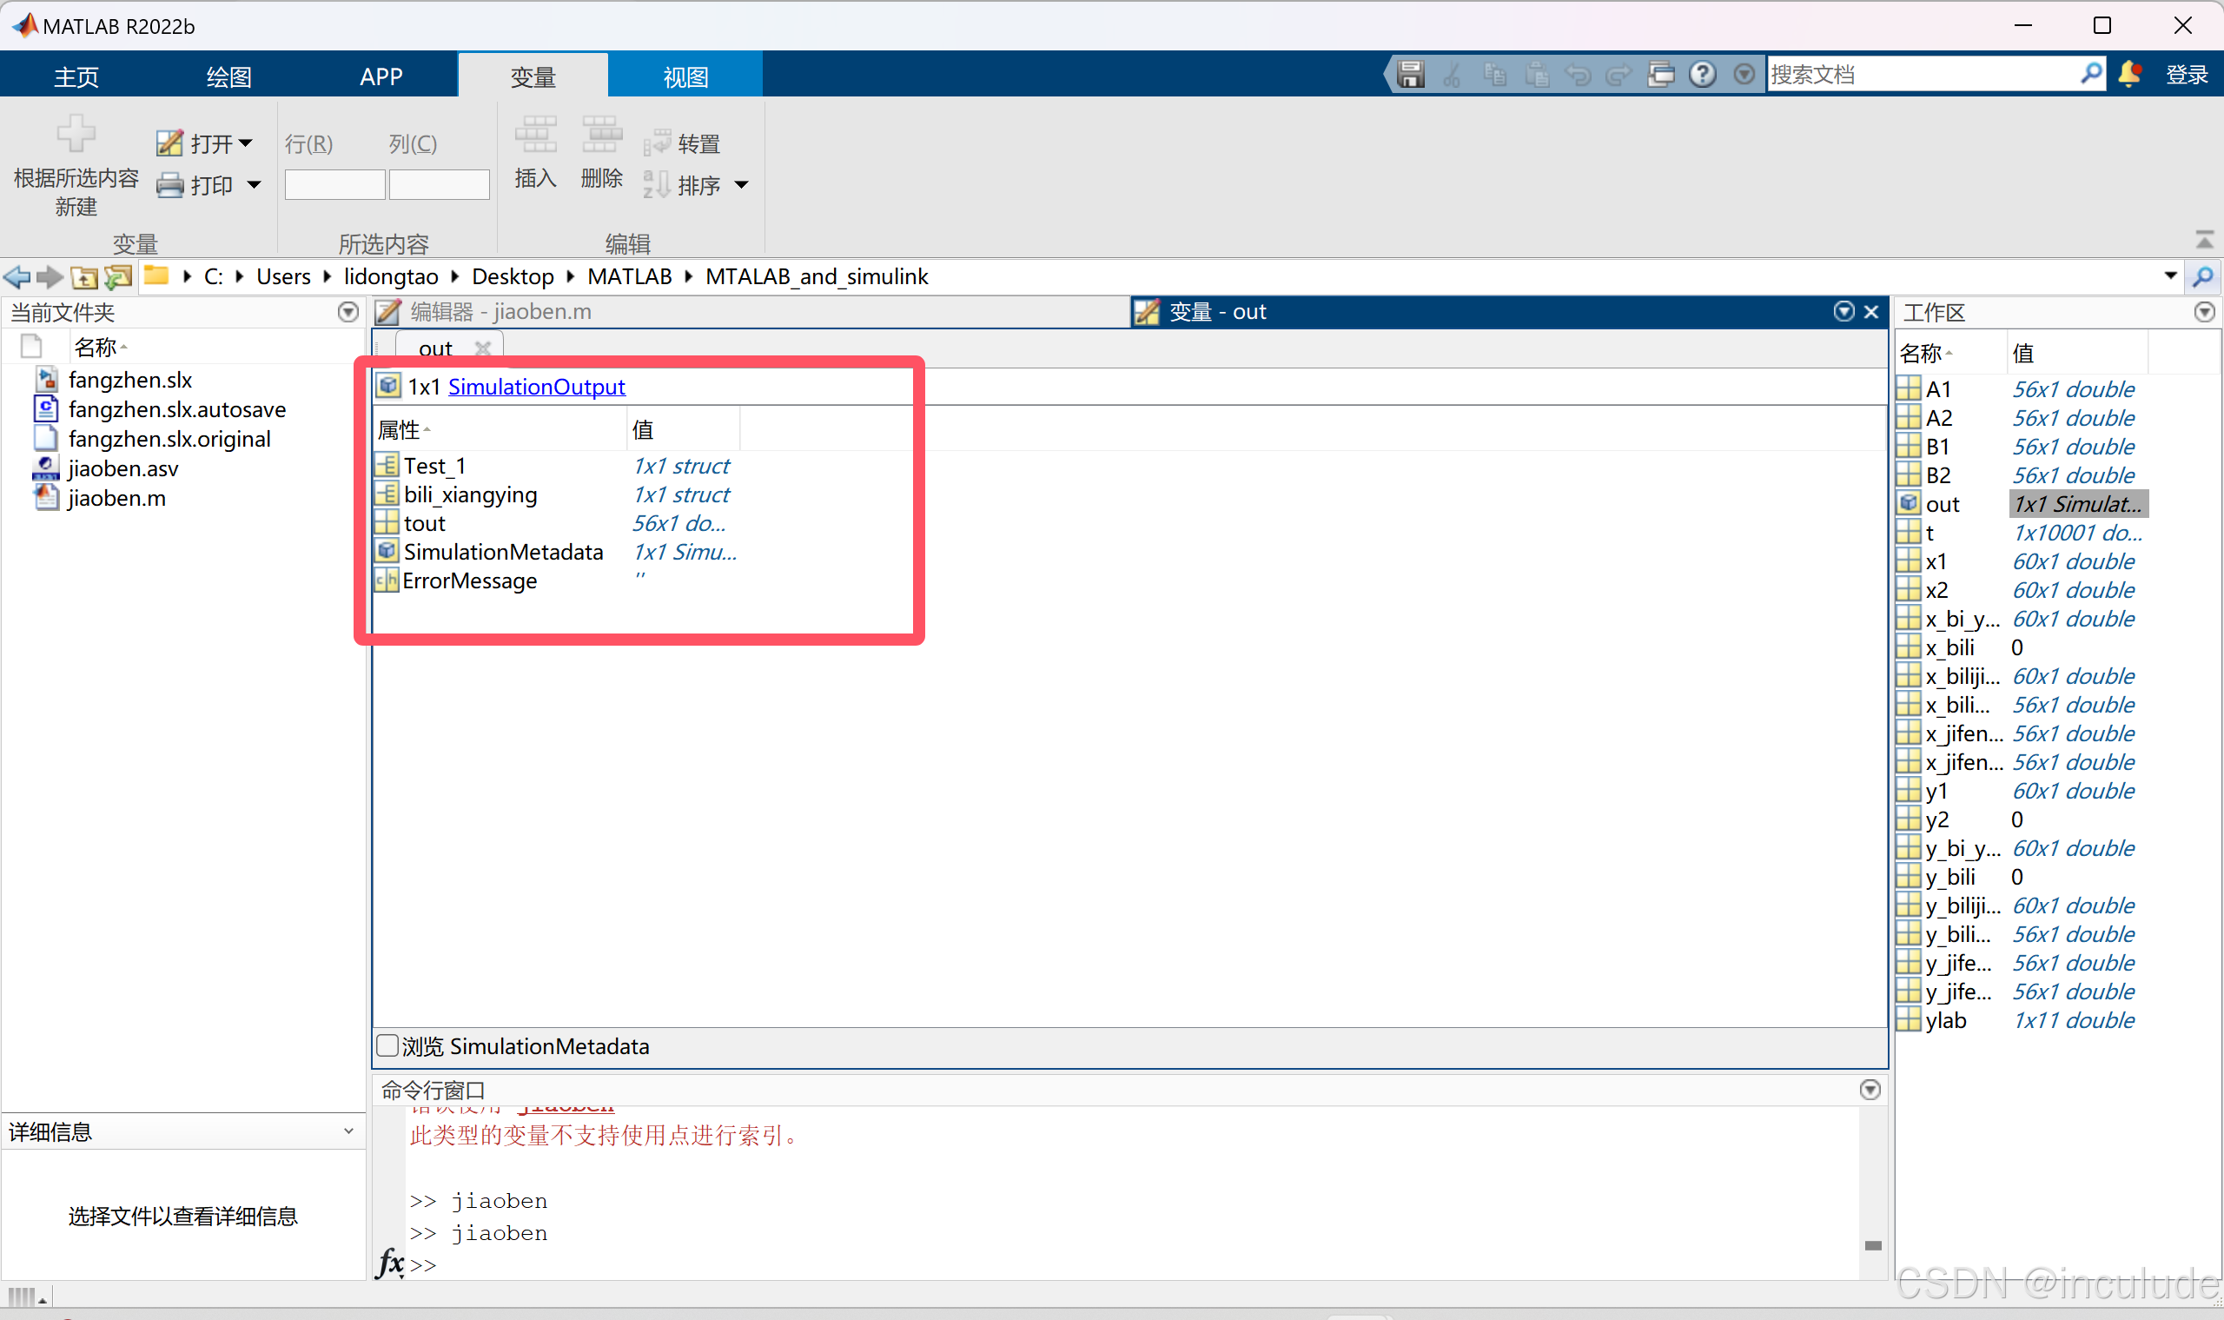2224x1320 pixels.
Task: Switch to the 绘图 ribbon tab
Action: pos(228,76)
